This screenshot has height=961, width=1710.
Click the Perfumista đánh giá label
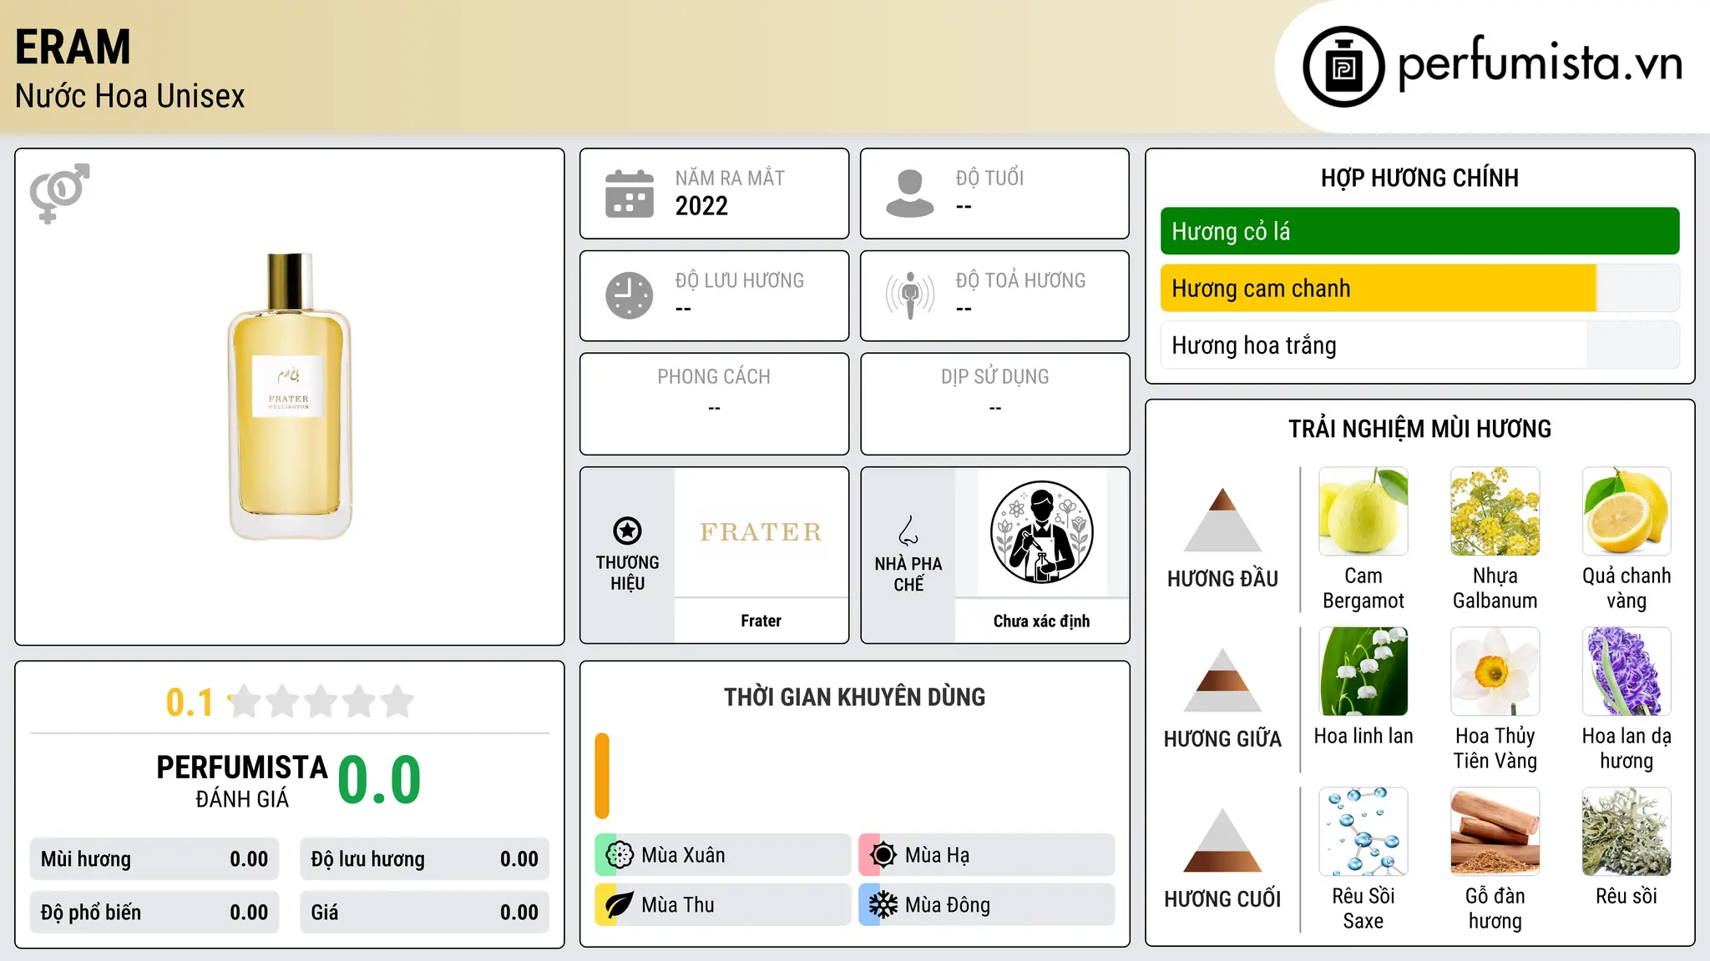(242, 781)
